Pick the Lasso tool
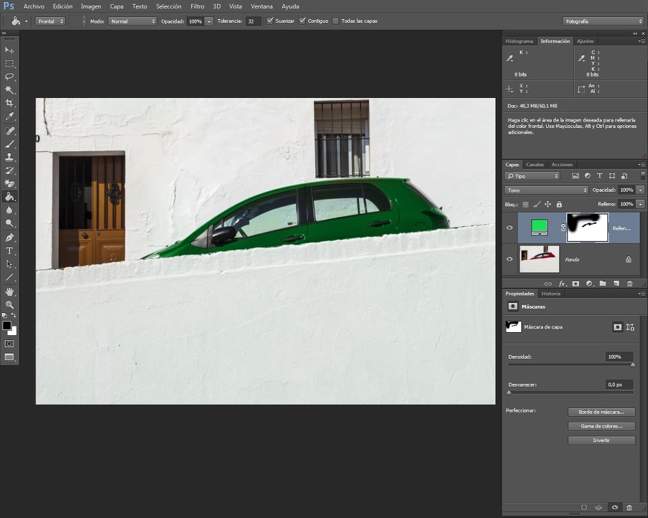This screenshot has width=648, height=518. pos(9,77)
